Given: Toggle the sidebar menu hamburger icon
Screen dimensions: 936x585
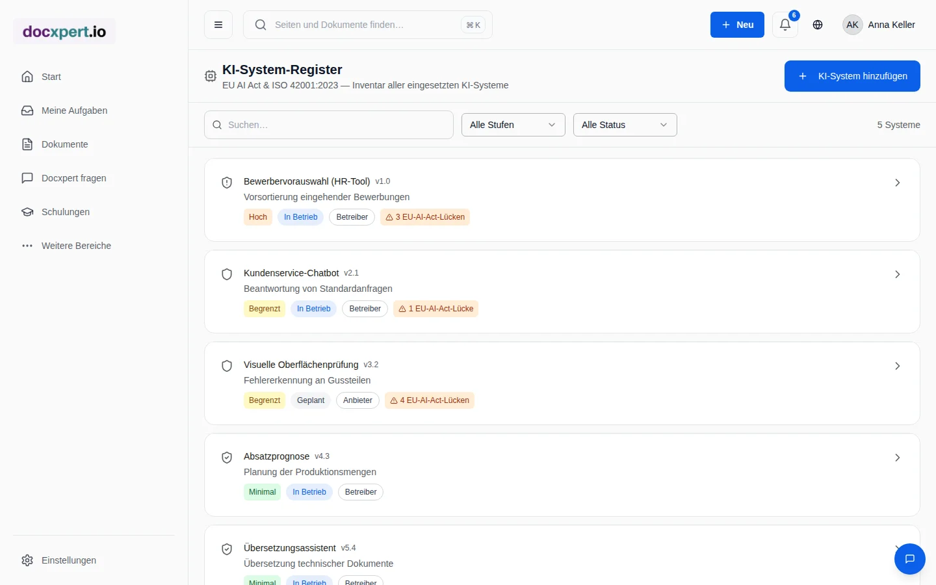Looking at the screenshot, I should 218,25.
